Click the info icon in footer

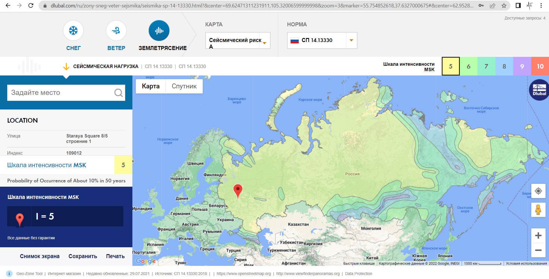[x=9, y=274]
